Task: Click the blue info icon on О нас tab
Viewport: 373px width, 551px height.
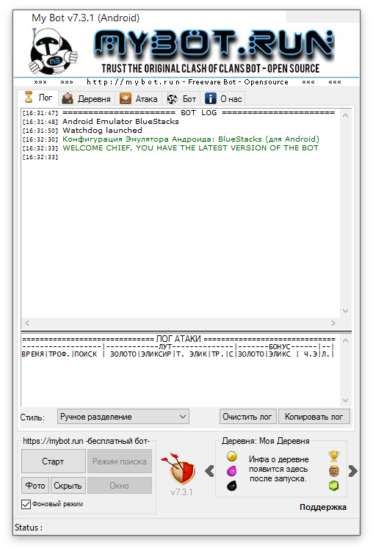Action: pyautogui.click(x=210, y=99)
